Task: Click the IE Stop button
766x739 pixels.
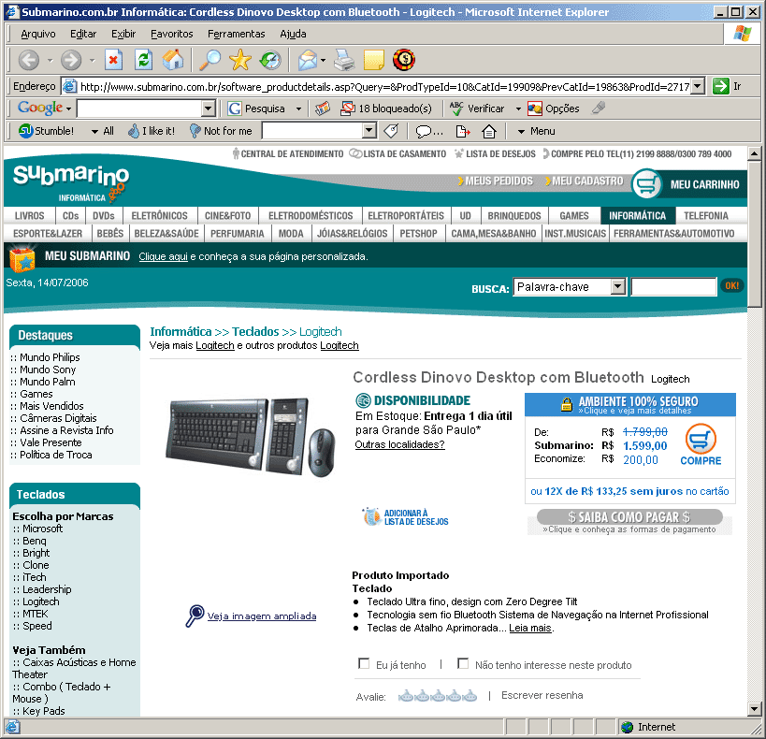Action: pos(113,61)
